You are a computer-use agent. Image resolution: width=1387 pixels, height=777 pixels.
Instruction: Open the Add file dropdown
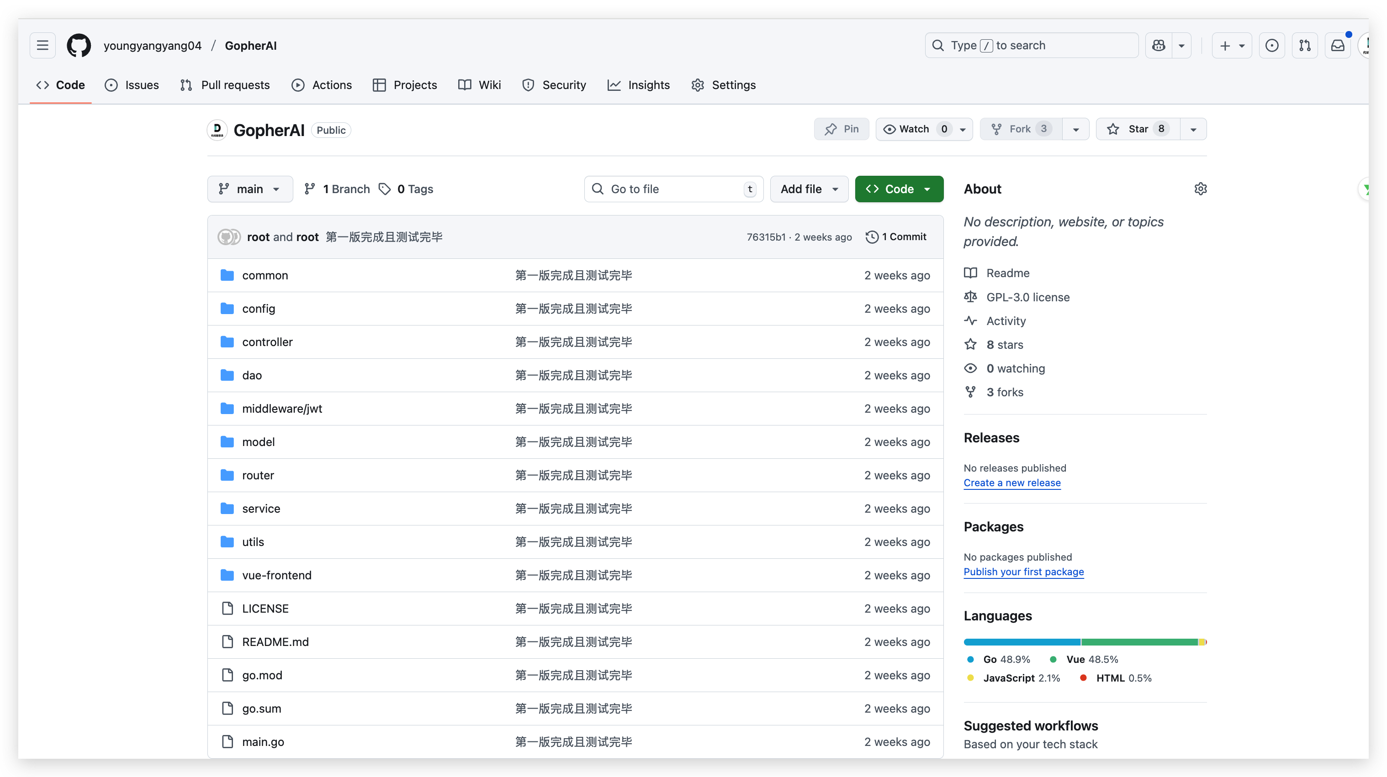[809, 189]
